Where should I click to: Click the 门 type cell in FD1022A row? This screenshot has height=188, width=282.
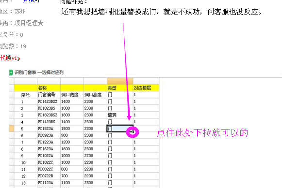click(x=120, y=156)
